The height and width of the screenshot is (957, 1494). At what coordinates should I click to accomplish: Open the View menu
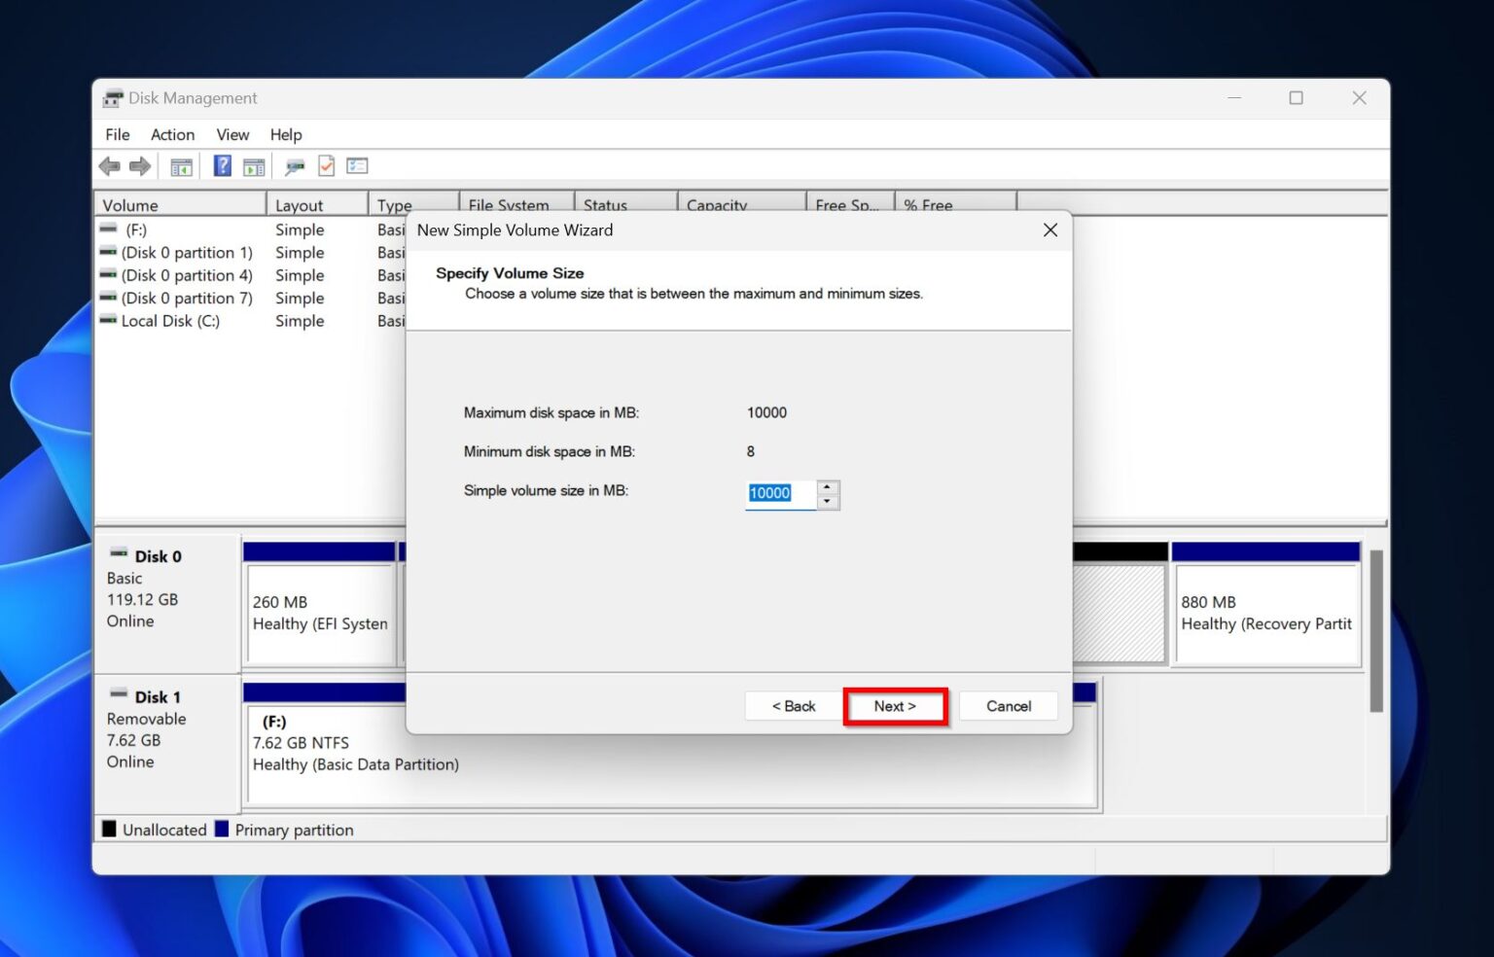[x=232, y=134]
